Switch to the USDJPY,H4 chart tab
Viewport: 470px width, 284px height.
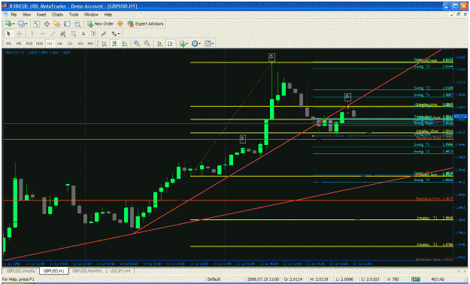coord(120,270)
